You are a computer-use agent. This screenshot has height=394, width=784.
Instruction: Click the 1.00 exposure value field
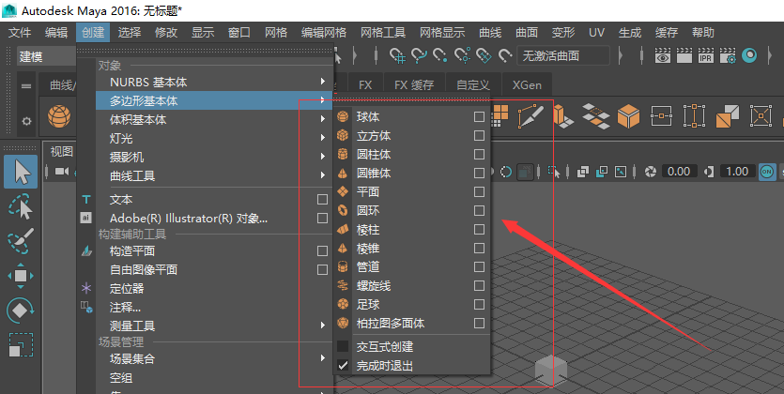click(x=737, y=172)
